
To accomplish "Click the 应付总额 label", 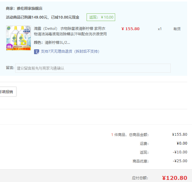I will click(140, 178).
